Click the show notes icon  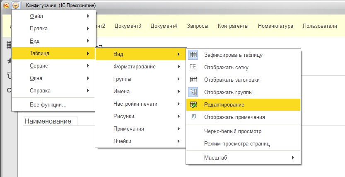tap(193, 117)
